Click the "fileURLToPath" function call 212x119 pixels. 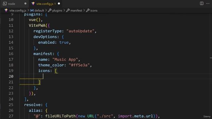click(x=60, y=116)
